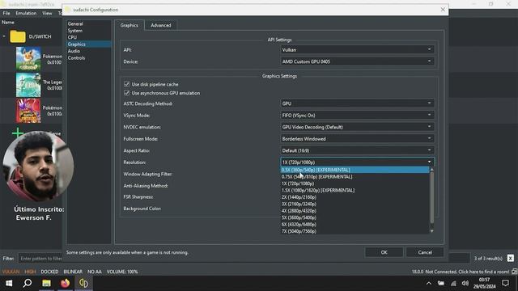Toggle NO AA status bar button

point(95,272)
